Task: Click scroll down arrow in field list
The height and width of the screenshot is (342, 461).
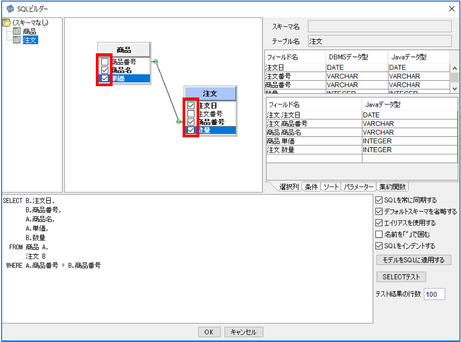Action: (x=455, y=88)
